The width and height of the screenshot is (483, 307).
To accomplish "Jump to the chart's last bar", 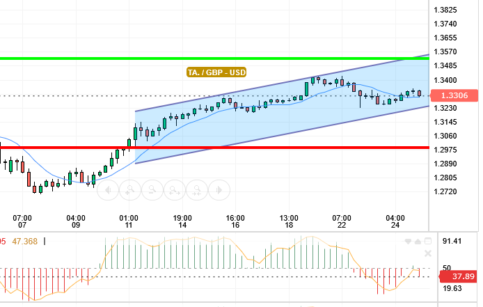I will click(x=219, y=190).
